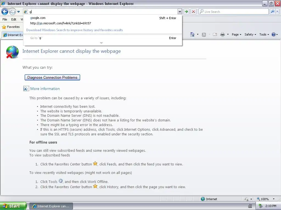Choose Go to 'g' entry
281x210 pixels.
pos(103,38)
